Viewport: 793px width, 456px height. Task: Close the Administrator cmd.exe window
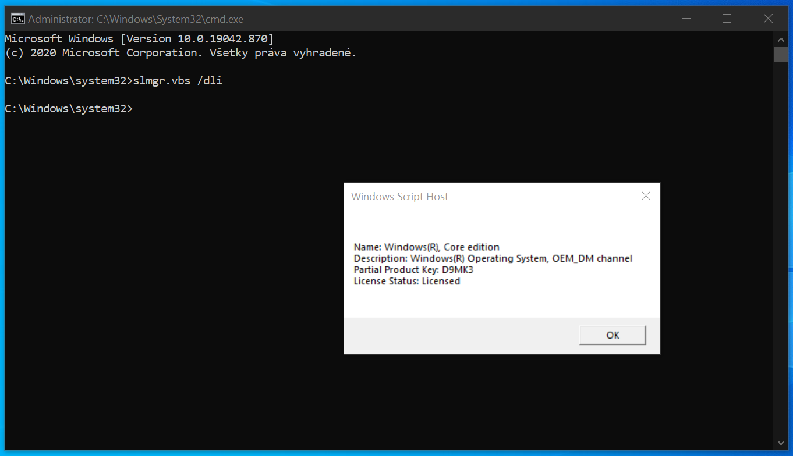click(x=768, y=19)
